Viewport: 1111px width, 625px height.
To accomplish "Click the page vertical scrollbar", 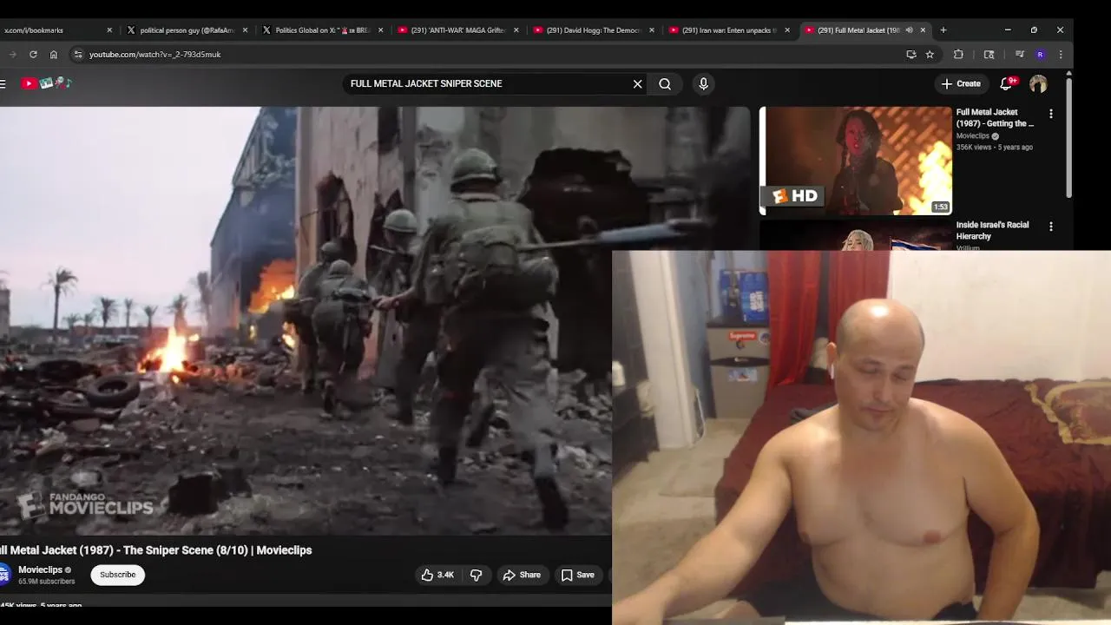I will click(x=1068, y=139).
